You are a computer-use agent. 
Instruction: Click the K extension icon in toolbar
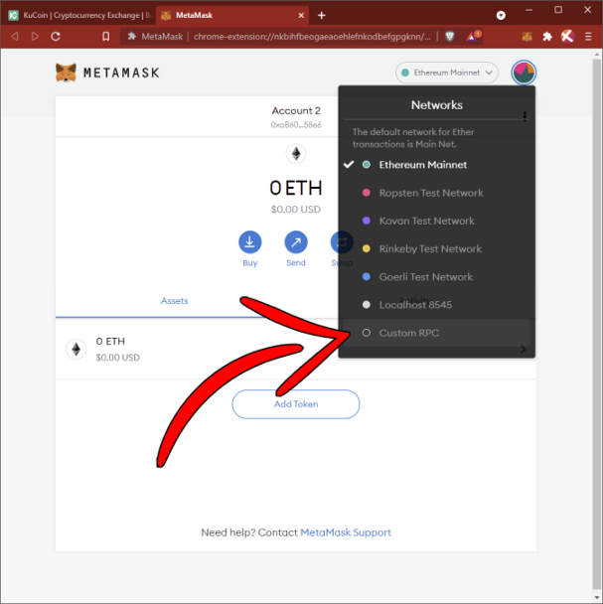click(x=567, y=37)
